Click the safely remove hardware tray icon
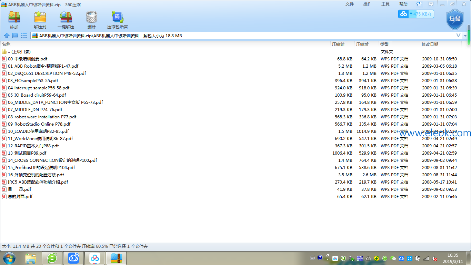This screenshot has height=265, width=471. (352, 258)
